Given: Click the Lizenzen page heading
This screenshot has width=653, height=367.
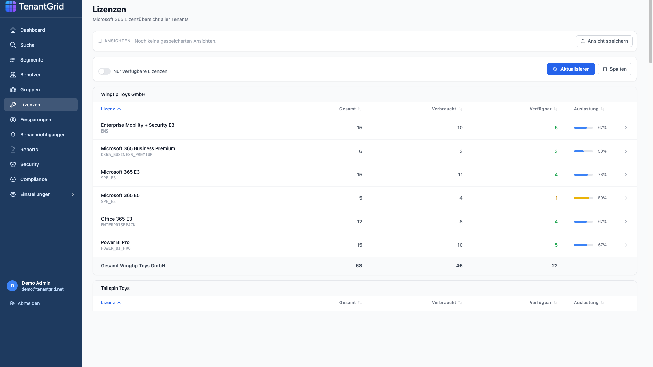Looking at the screenshot, I should click(109, 10).
